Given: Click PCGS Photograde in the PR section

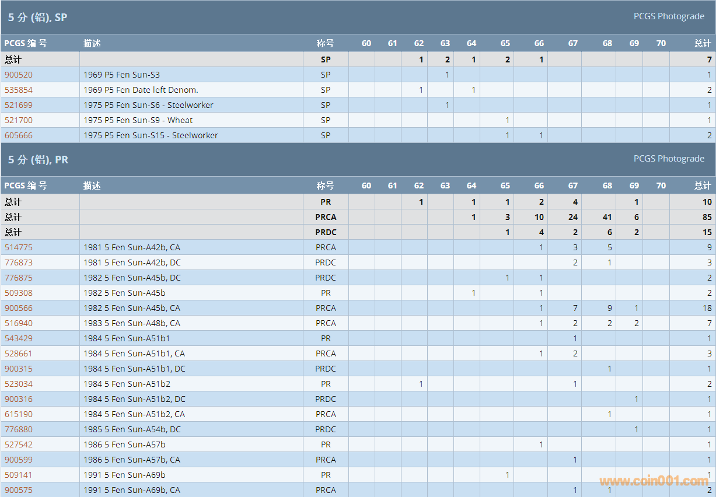Looking at the screenshot, I should (669, 159).
